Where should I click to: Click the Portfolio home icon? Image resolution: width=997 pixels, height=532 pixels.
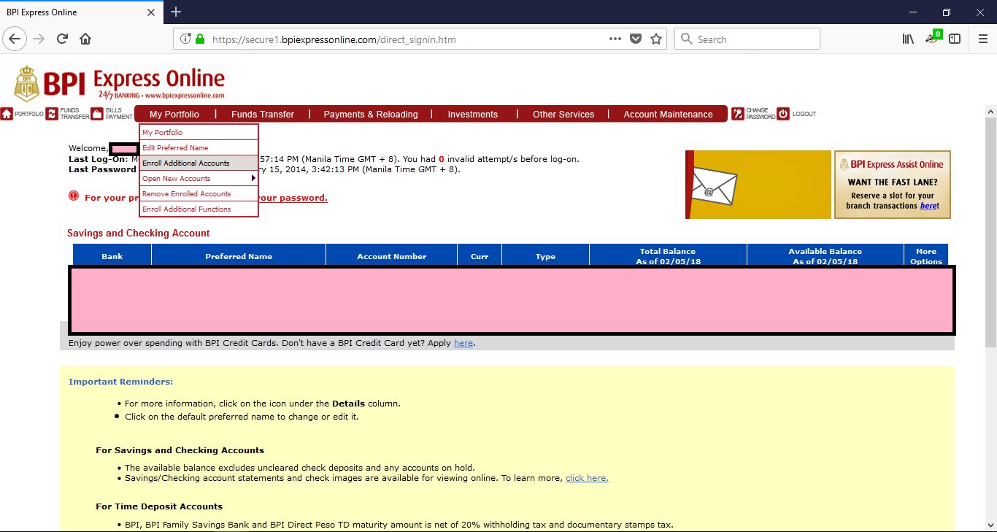[6, 114]
